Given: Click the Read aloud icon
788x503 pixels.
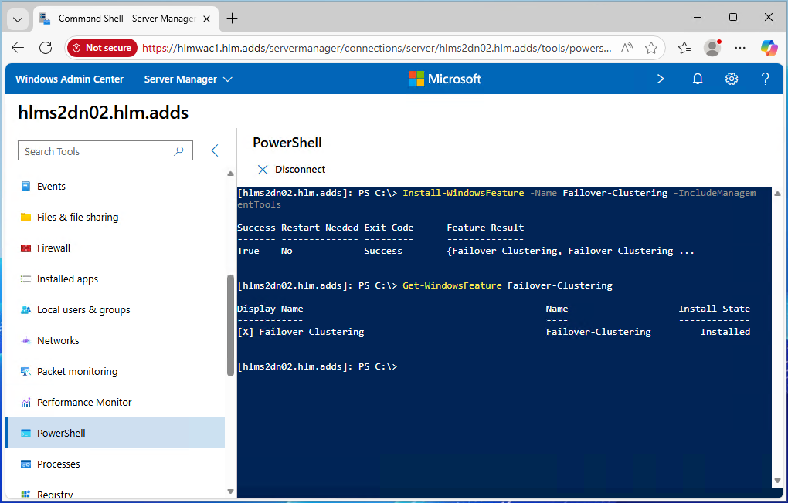Looking at the screenshot, I should (x=626, y=48).
